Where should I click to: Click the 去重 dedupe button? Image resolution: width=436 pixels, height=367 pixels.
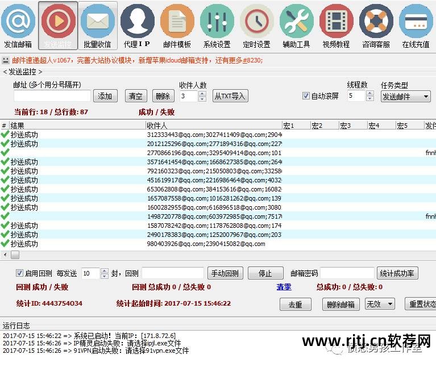(x=295, y=304)
